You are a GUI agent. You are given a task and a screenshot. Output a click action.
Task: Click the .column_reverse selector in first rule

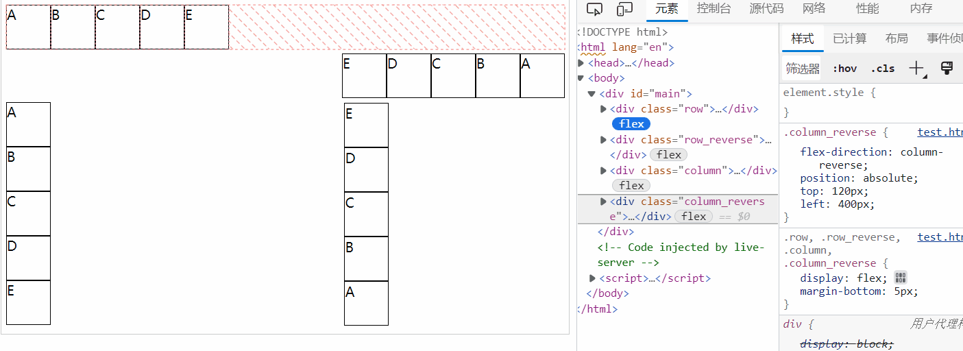tap(830, 132)
